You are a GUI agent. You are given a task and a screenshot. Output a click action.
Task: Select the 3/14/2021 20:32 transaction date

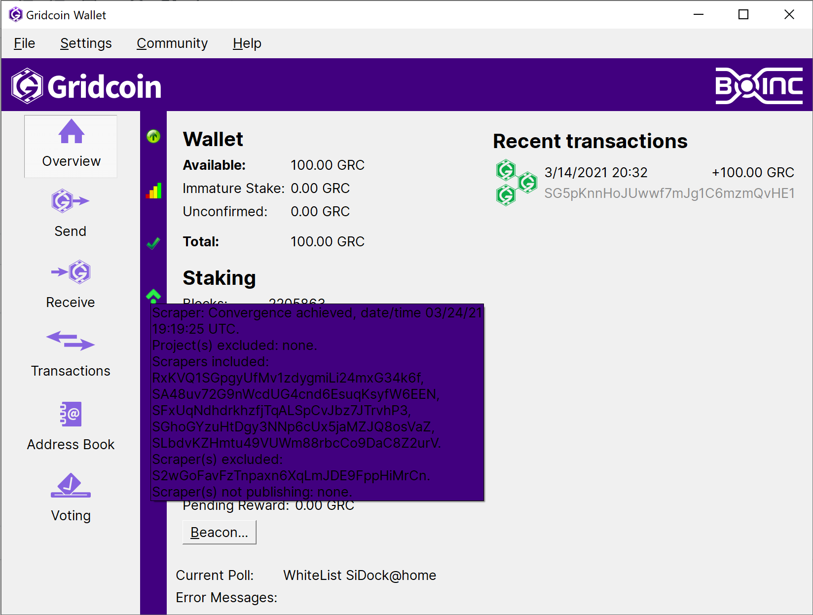(596, 172)
